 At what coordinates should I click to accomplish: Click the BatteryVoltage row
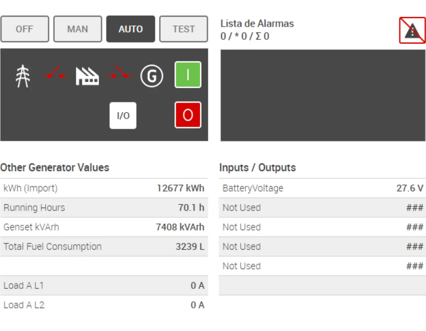(x=322, y=188)
